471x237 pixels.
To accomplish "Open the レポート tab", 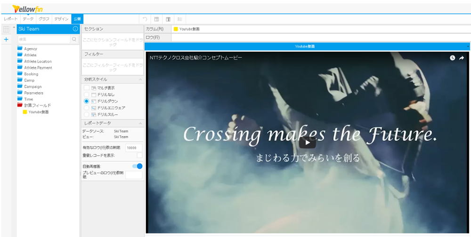I will click(x=11, y=19).
